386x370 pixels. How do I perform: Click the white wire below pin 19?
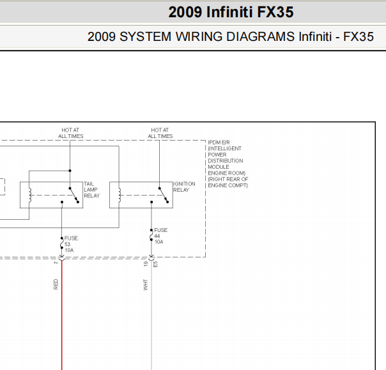pos(151,315)
